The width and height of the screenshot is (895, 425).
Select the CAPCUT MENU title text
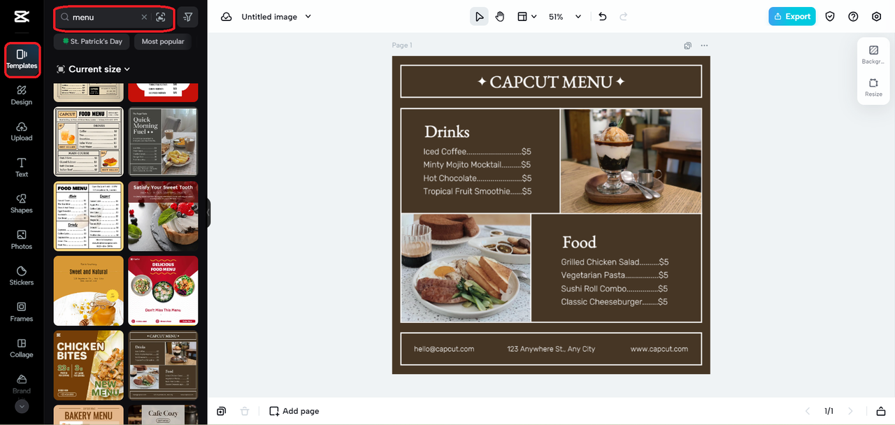551,82
